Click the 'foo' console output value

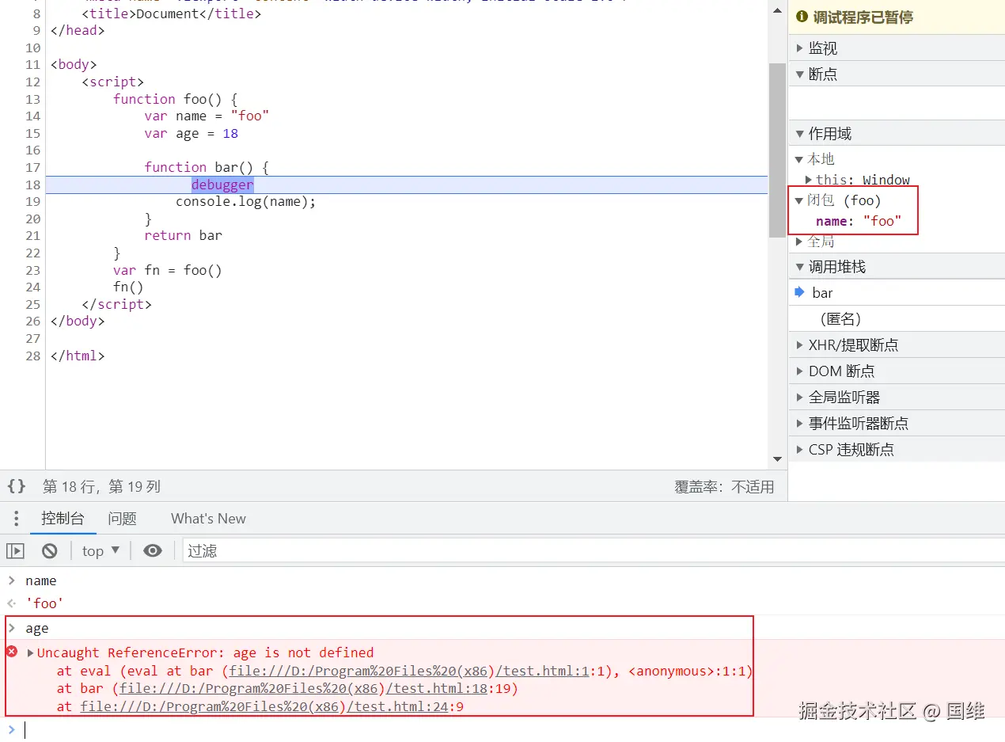click(x=45, y=603)
